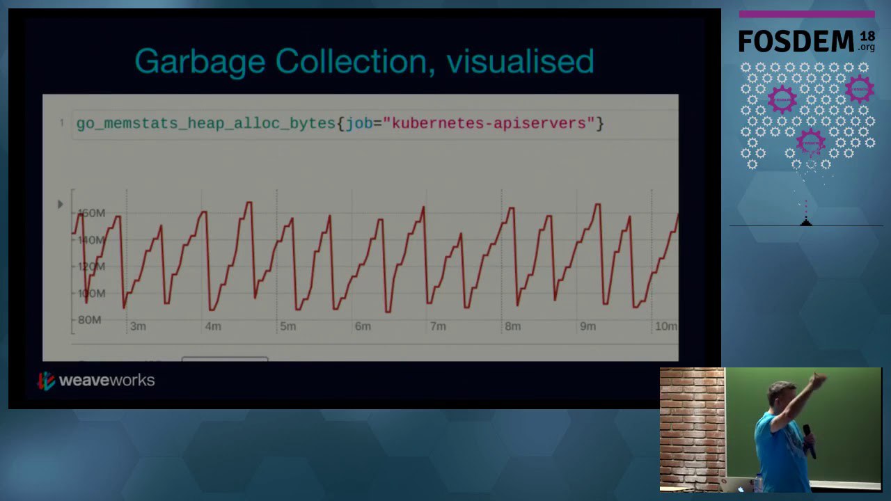Click the 8m time axis label
This screenshot has height=501, width=891.
point(513,326)
